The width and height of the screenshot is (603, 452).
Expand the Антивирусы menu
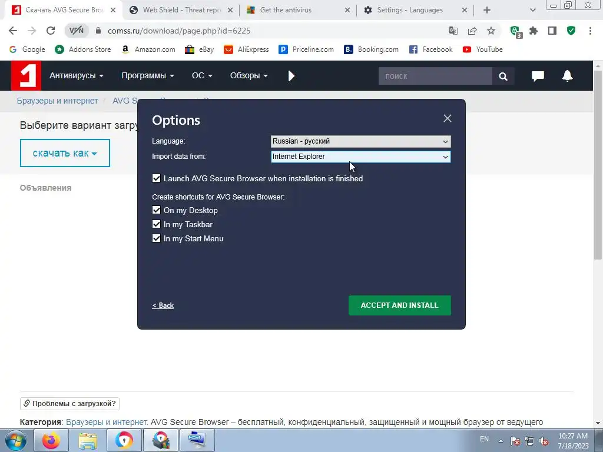(76, 76)
